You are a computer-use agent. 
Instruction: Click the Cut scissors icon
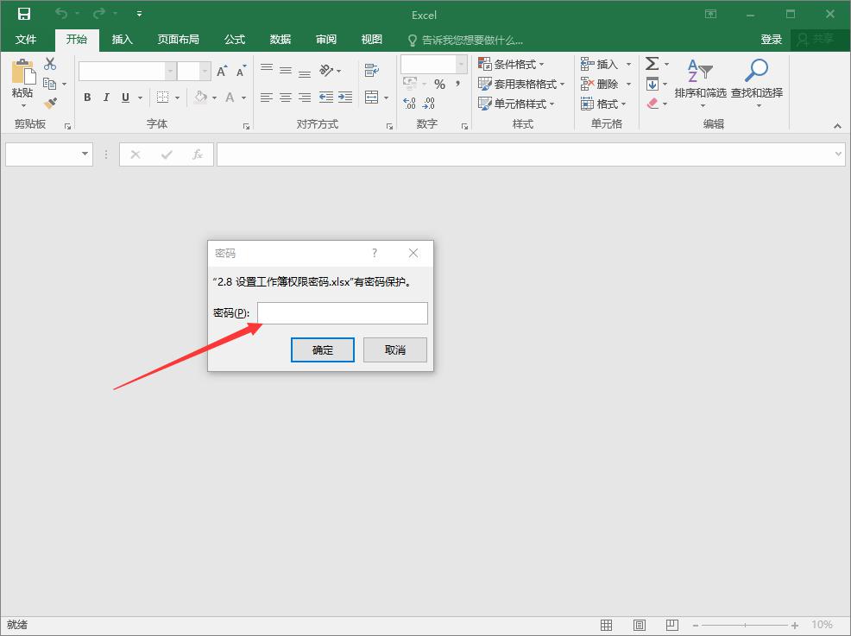coord(50,64)
